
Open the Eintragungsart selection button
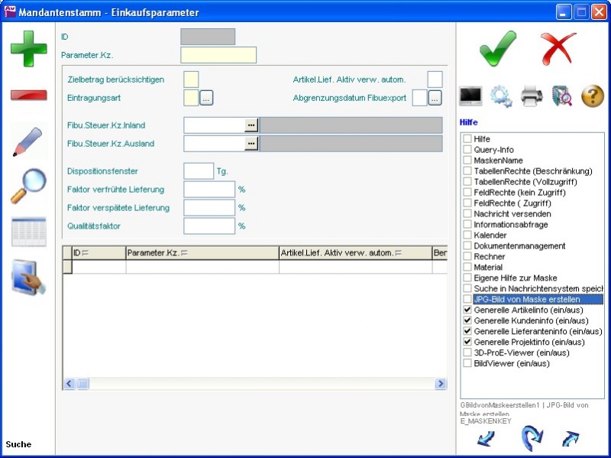(x=206, y=98)
